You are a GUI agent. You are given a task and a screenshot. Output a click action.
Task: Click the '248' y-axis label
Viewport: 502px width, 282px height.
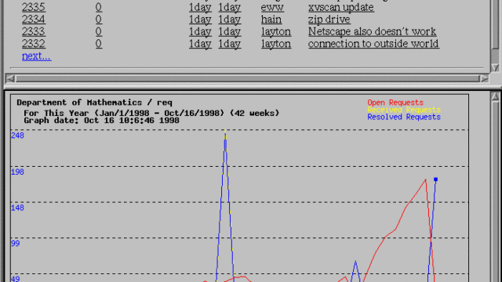(17, 136)
